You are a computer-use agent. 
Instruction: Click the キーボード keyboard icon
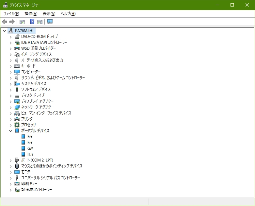pyautogui.click(x=17, y=66)
